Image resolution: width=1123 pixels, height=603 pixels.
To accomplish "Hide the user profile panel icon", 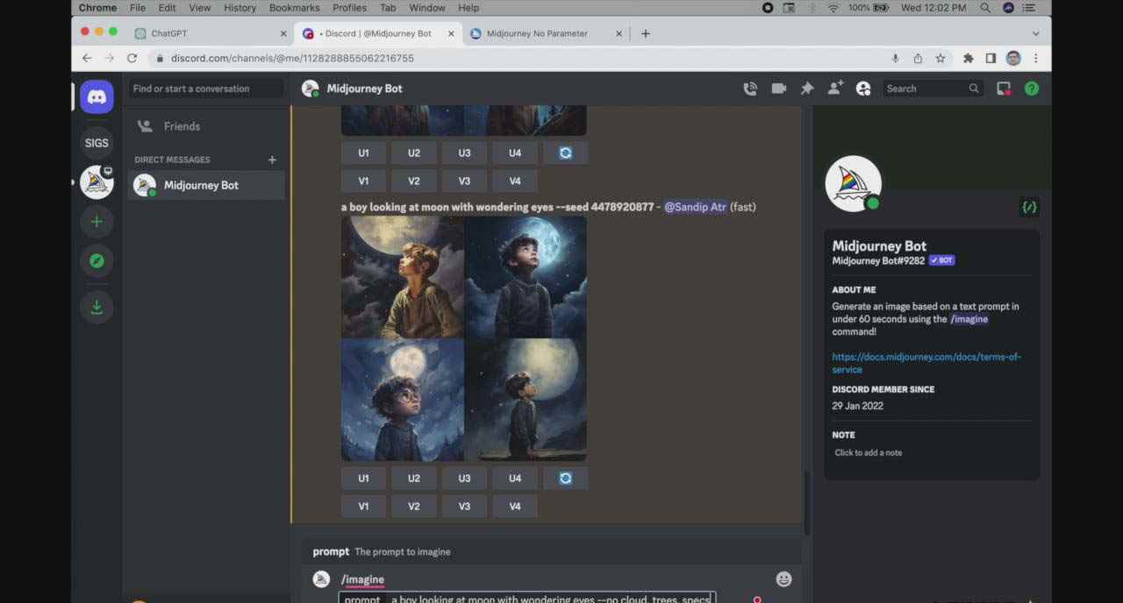I will pos(863,89).
